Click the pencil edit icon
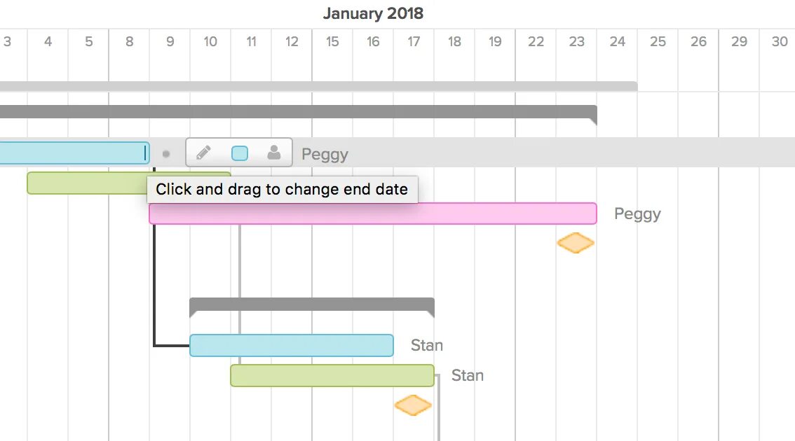Screen dimensions: 795x441 click(204, 153)
